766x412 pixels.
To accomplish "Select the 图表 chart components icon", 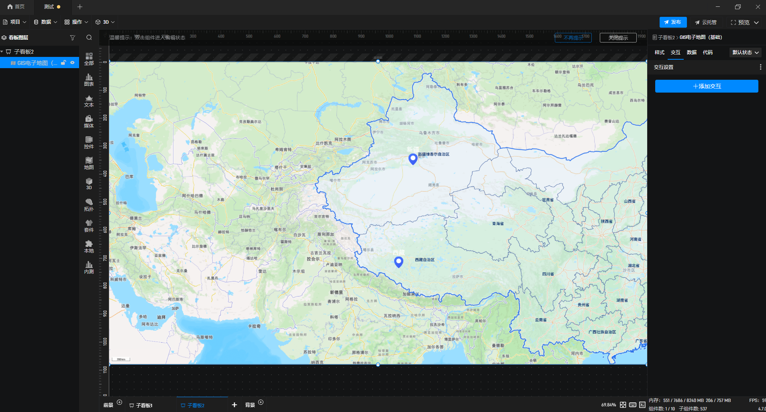I will point(89,80).
